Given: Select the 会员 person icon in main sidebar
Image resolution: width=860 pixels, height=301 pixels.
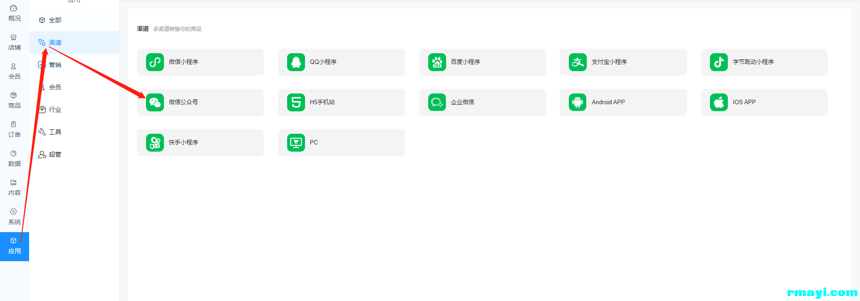Looking at the screenshot, I should (x=13, y=66).
